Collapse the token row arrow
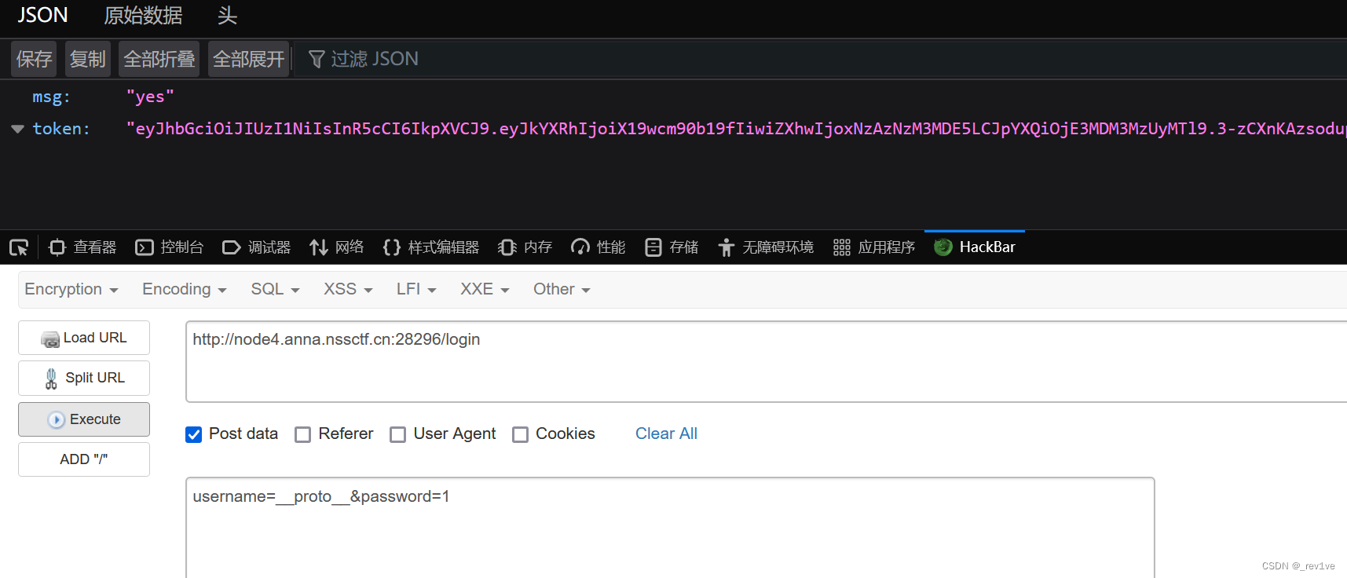Screen dimensions: 1347x578 [x=17, y=129]
